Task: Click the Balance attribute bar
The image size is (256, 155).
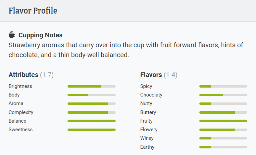Action: point(91,121)
